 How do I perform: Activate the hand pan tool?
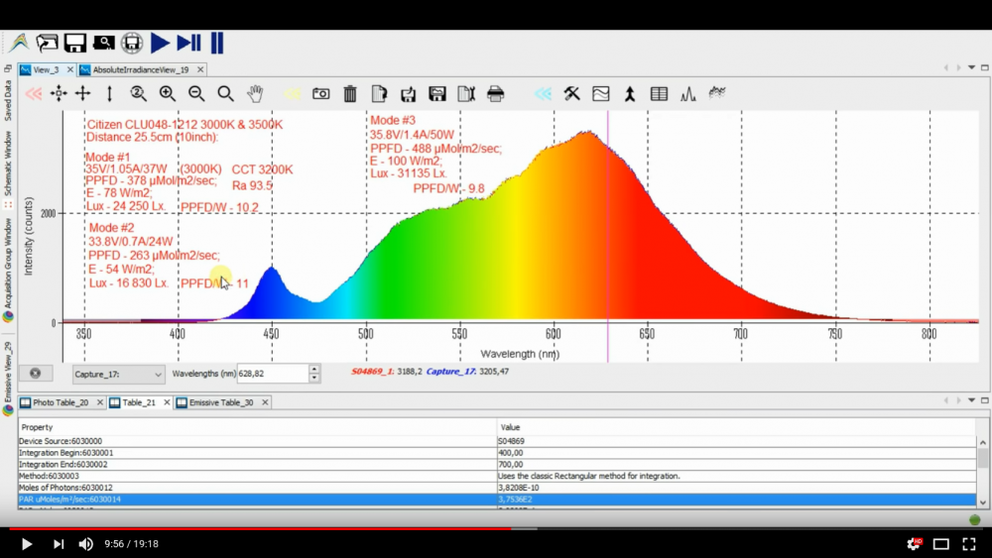255,94
